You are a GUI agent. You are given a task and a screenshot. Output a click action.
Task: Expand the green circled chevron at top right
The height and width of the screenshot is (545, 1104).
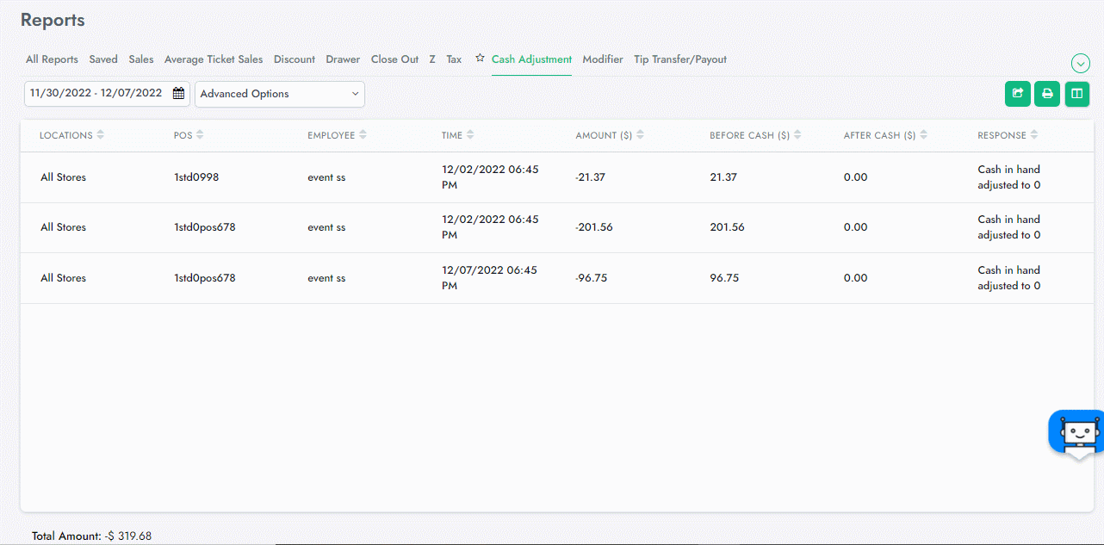click(1080, 63)
